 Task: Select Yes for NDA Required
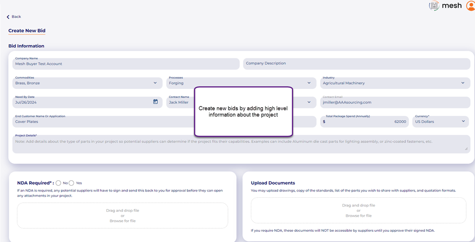[x=72, y=183]
